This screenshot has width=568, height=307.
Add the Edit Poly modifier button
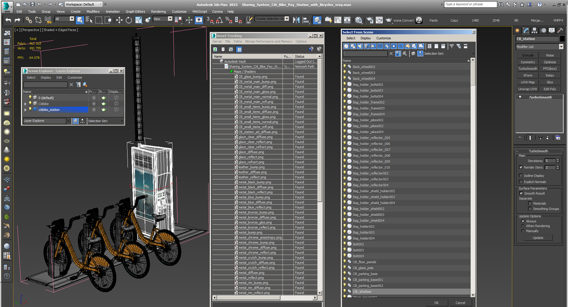coord(550,89)
